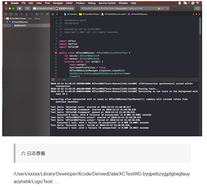Open the Source Control menu

pos(107,3)
